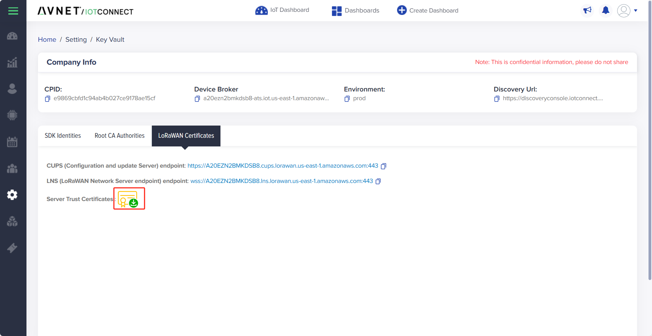This screenshot has height=336, width=652.
Task: Open the group of people sidebar icon
Action: (12, 168)
